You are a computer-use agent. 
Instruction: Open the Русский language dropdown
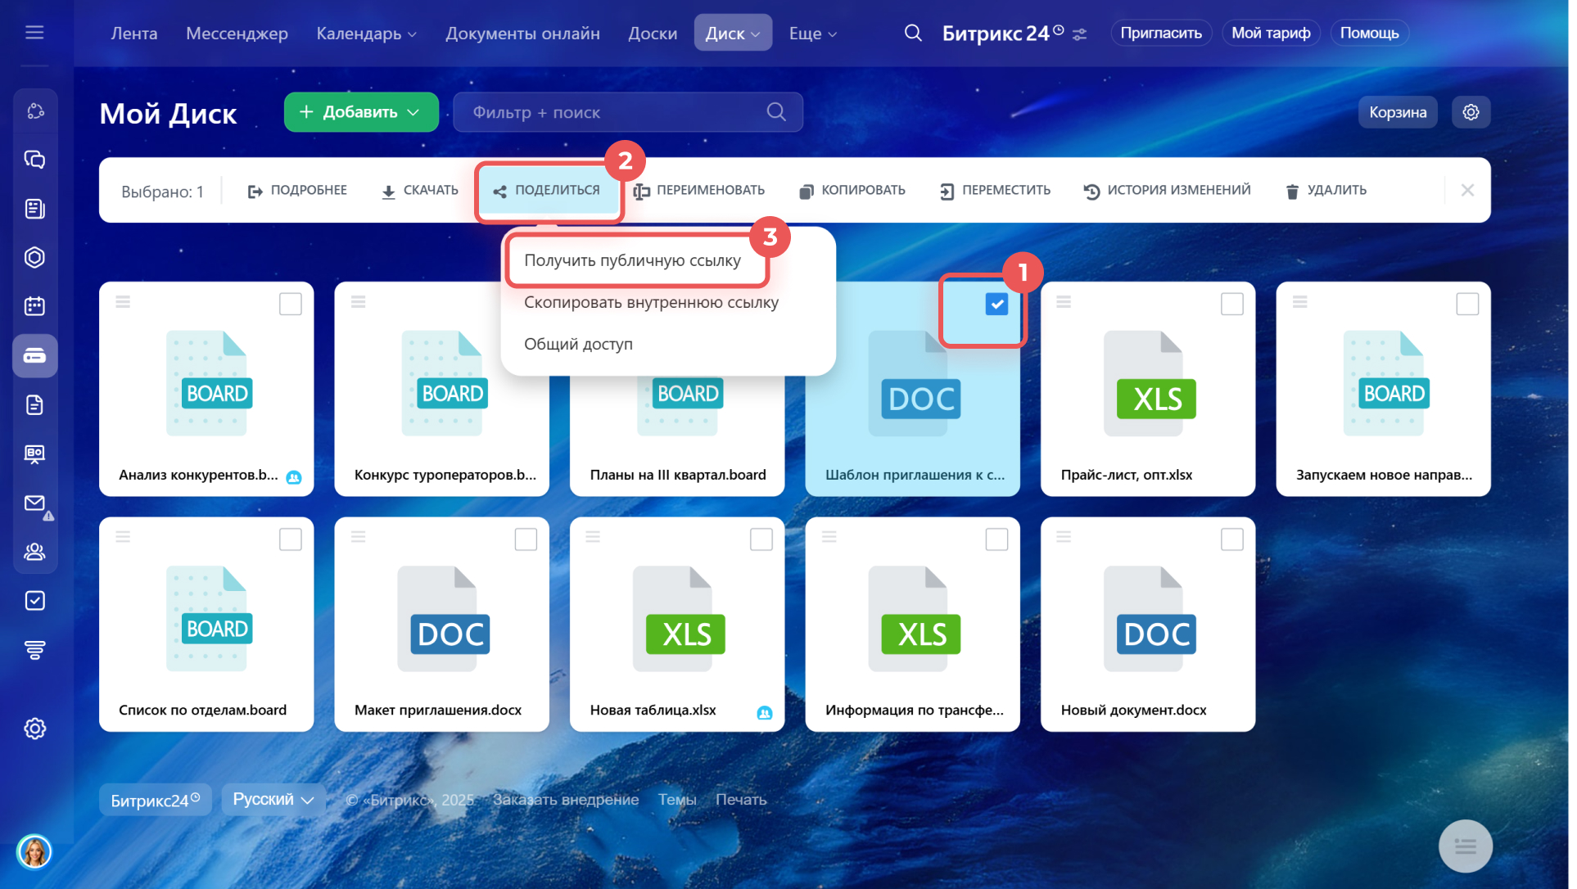tap(273, 799)
